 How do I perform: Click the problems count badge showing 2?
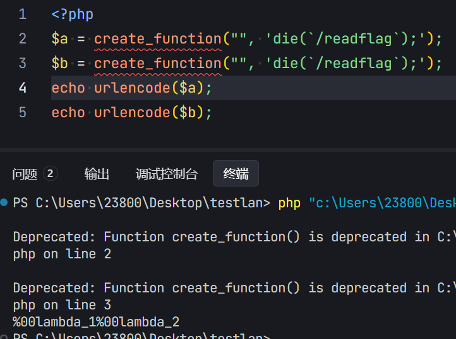(x=51, y=174)
